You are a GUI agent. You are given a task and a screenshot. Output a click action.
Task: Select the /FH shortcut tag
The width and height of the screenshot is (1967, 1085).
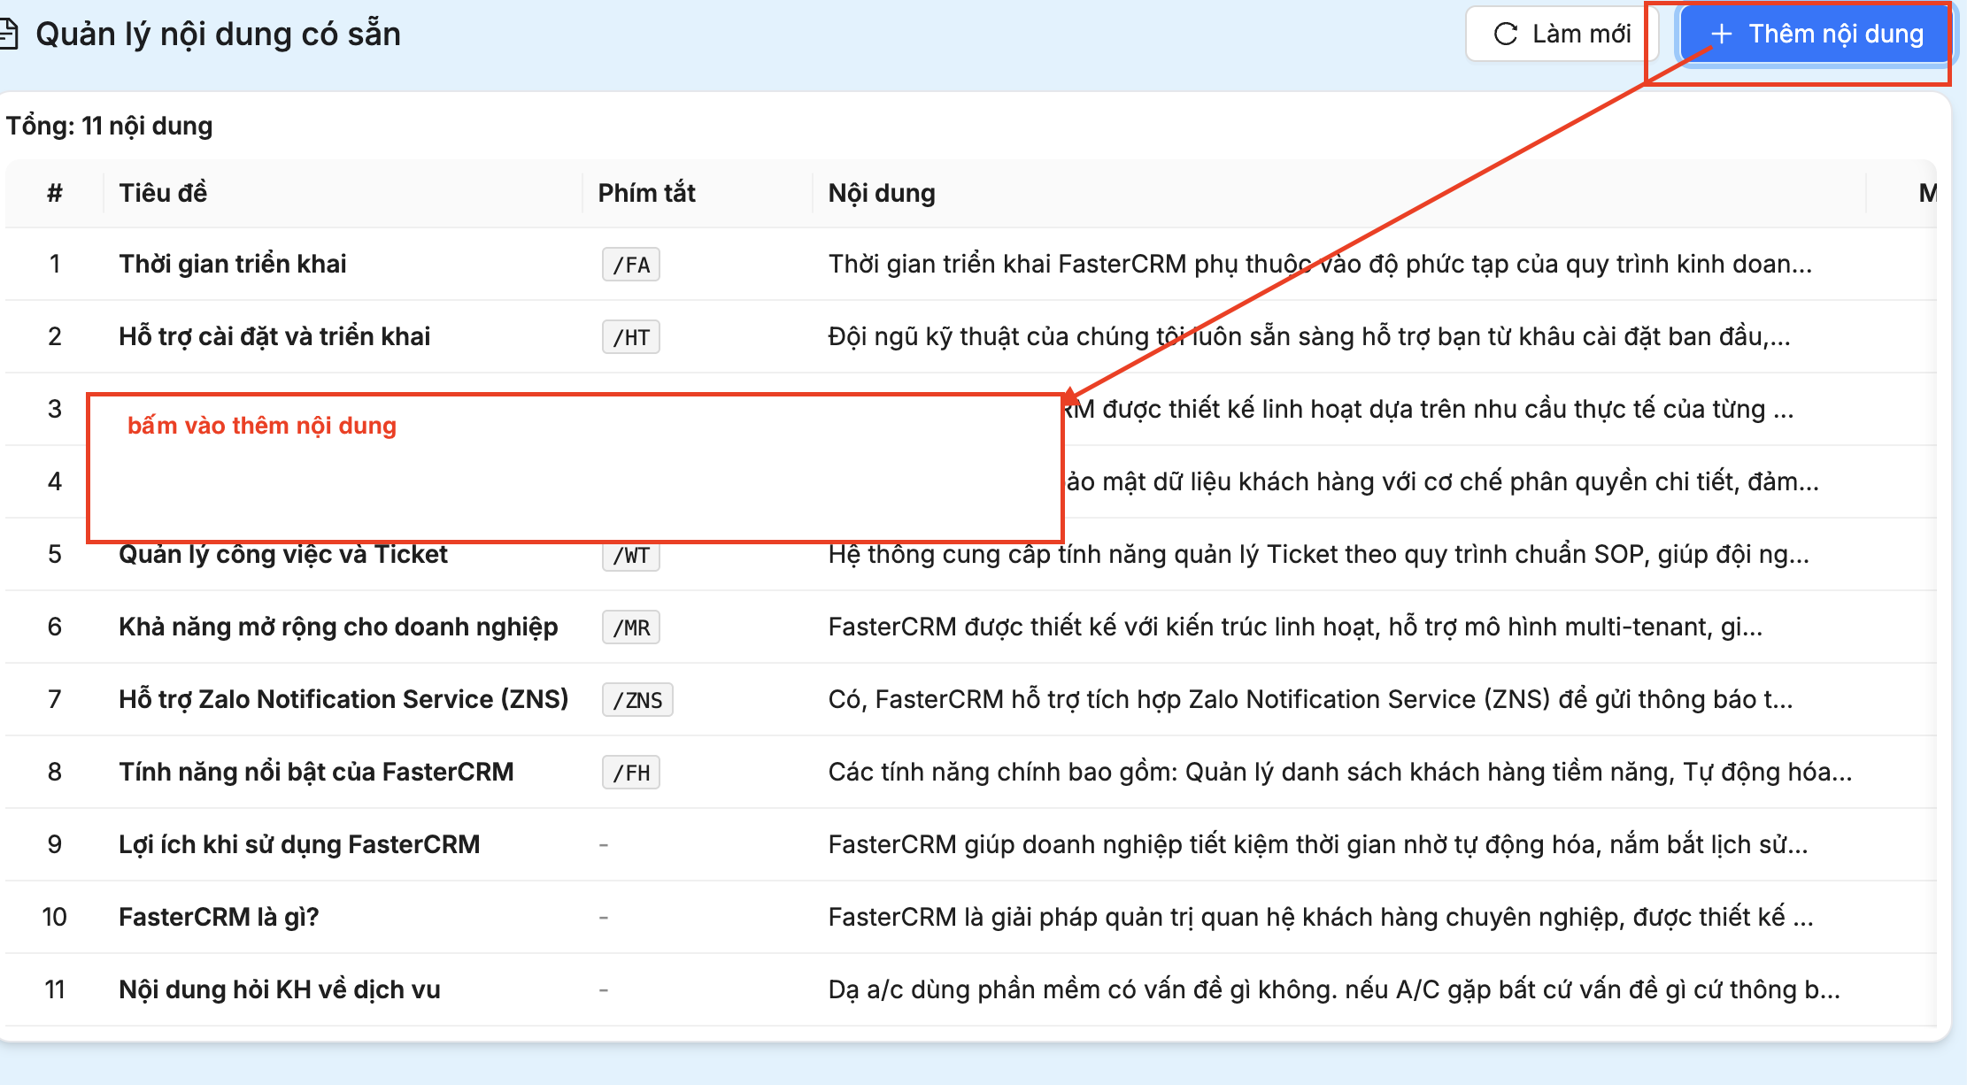pyautogui.click(x=631, y=773)
